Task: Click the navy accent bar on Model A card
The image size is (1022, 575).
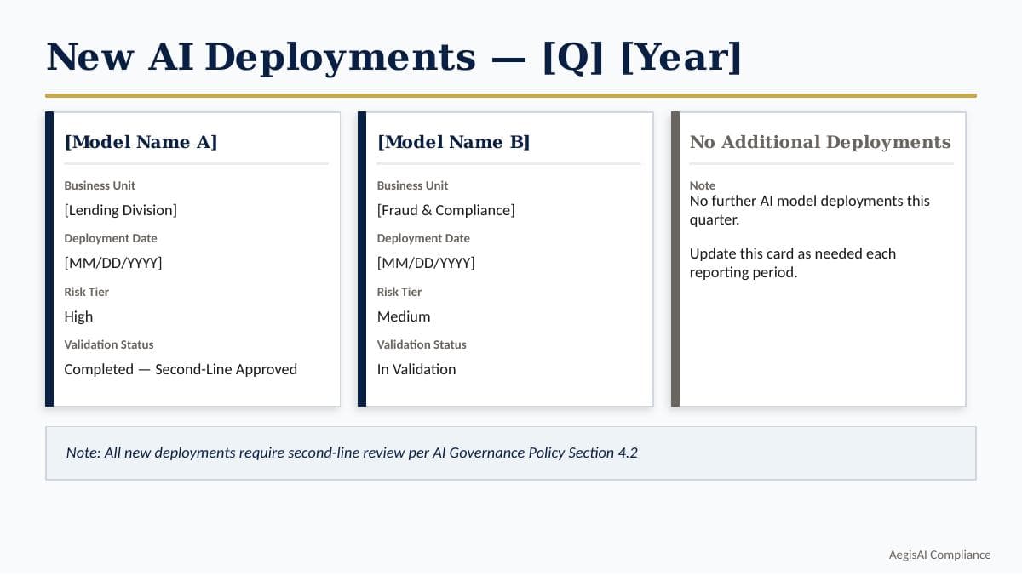Action: pos(49,259)
